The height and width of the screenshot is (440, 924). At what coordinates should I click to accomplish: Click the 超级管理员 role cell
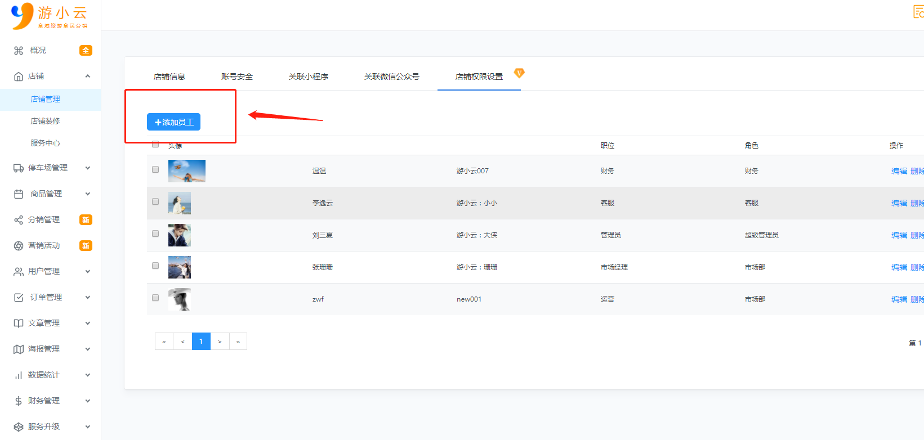point(762,235)
